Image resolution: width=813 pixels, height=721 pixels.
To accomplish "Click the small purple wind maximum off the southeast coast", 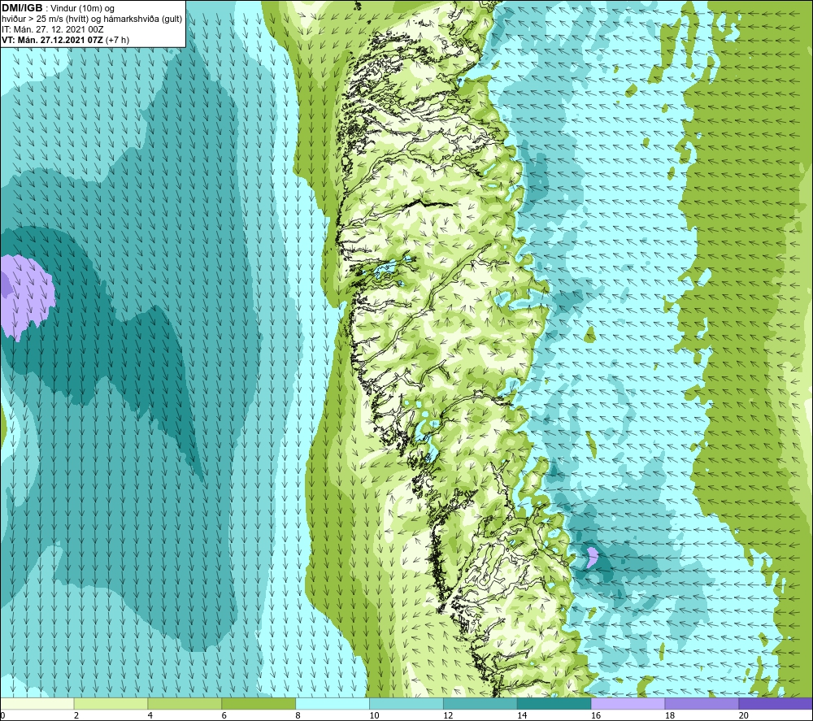I will [x=592, y=557].
